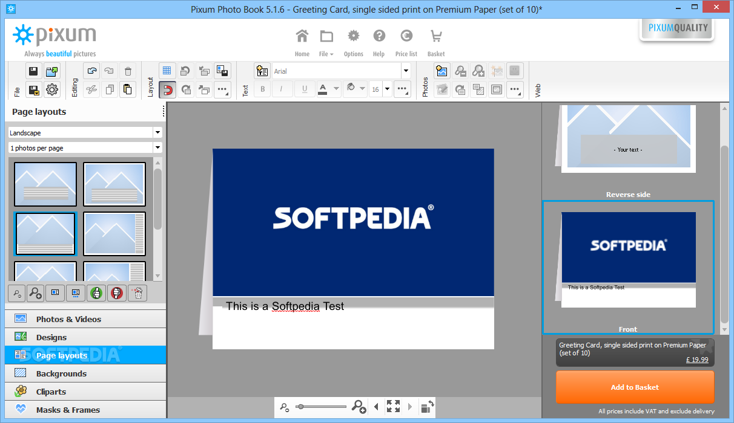Click the photo frame icon in Photos group

pos(497,90)
